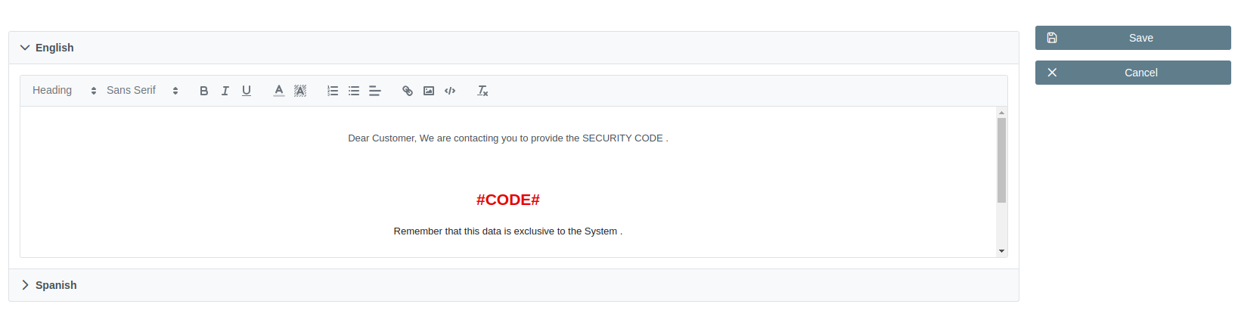Open the text color picker
The image size is (1235, 329).
click(279, 91)
